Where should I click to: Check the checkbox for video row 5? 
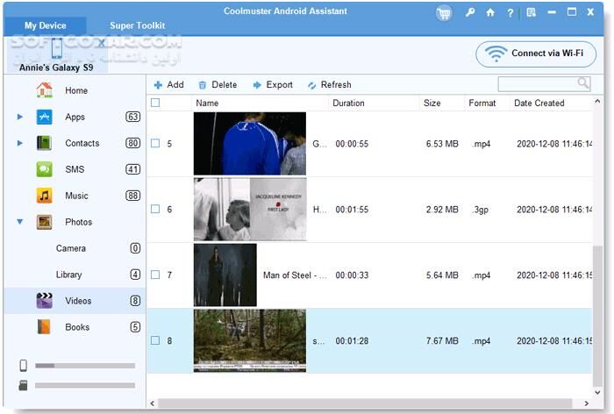(x=155, y=143)
